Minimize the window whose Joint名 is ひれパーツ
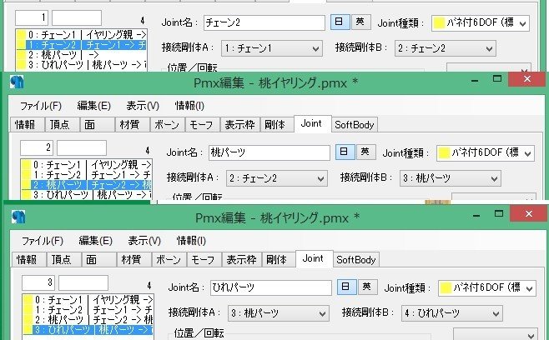This screenshot has width=549, height=340. point(477,214)
